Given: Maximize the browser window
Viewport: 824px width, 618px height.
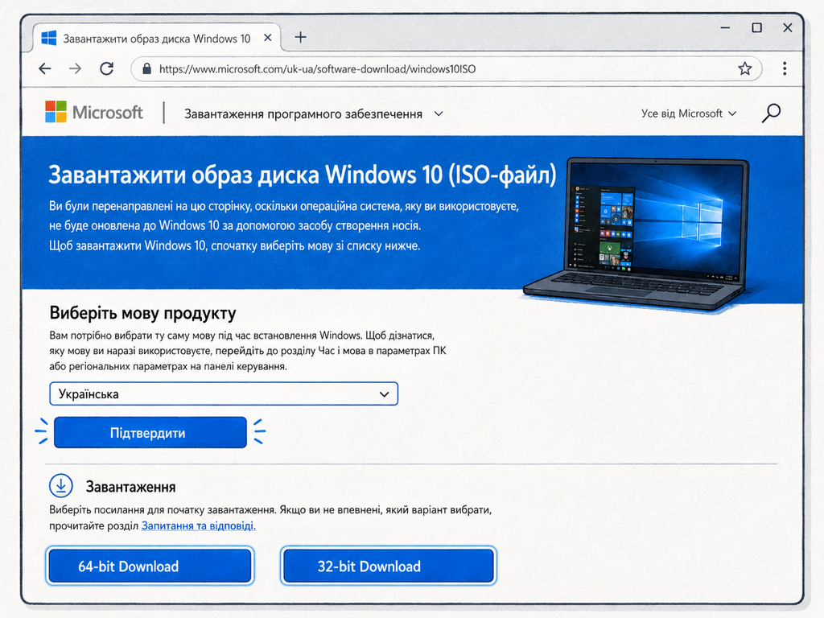Looking at the screenshot, I should (756, 27).
